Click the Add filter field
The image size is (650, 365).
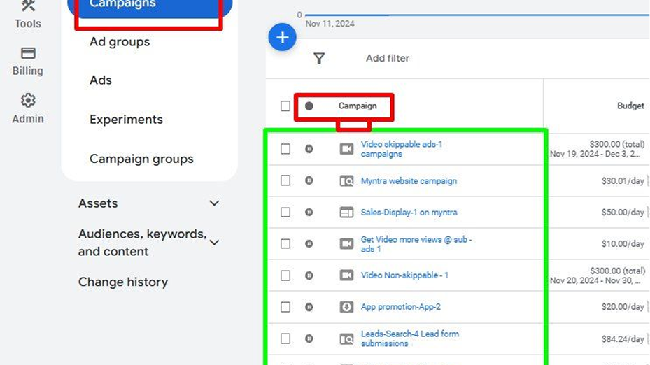388,59
